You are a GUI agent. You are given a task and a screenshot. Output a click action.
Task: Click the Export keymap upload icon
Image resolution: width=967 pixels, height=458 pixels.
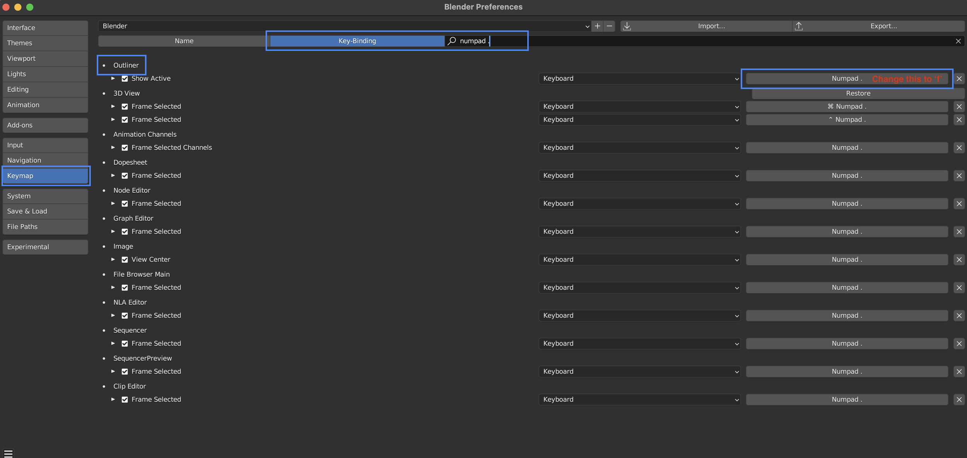pos(799,26)
